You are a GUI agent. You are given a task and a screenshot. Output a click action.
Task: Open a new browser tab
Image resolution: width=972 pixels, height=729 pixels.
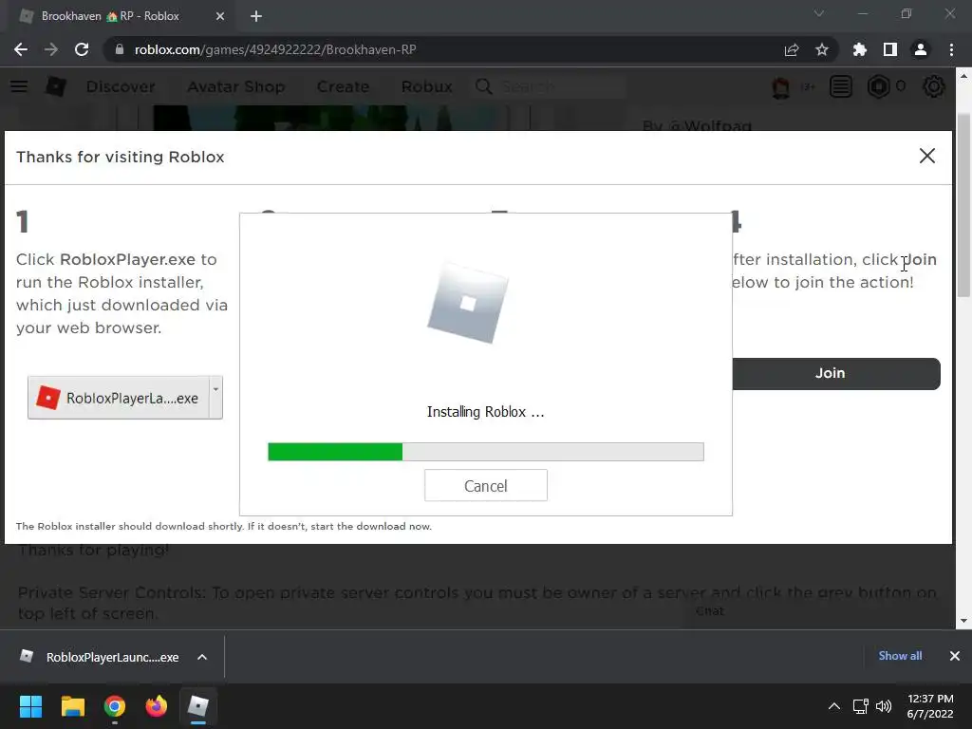pos(256,16)
